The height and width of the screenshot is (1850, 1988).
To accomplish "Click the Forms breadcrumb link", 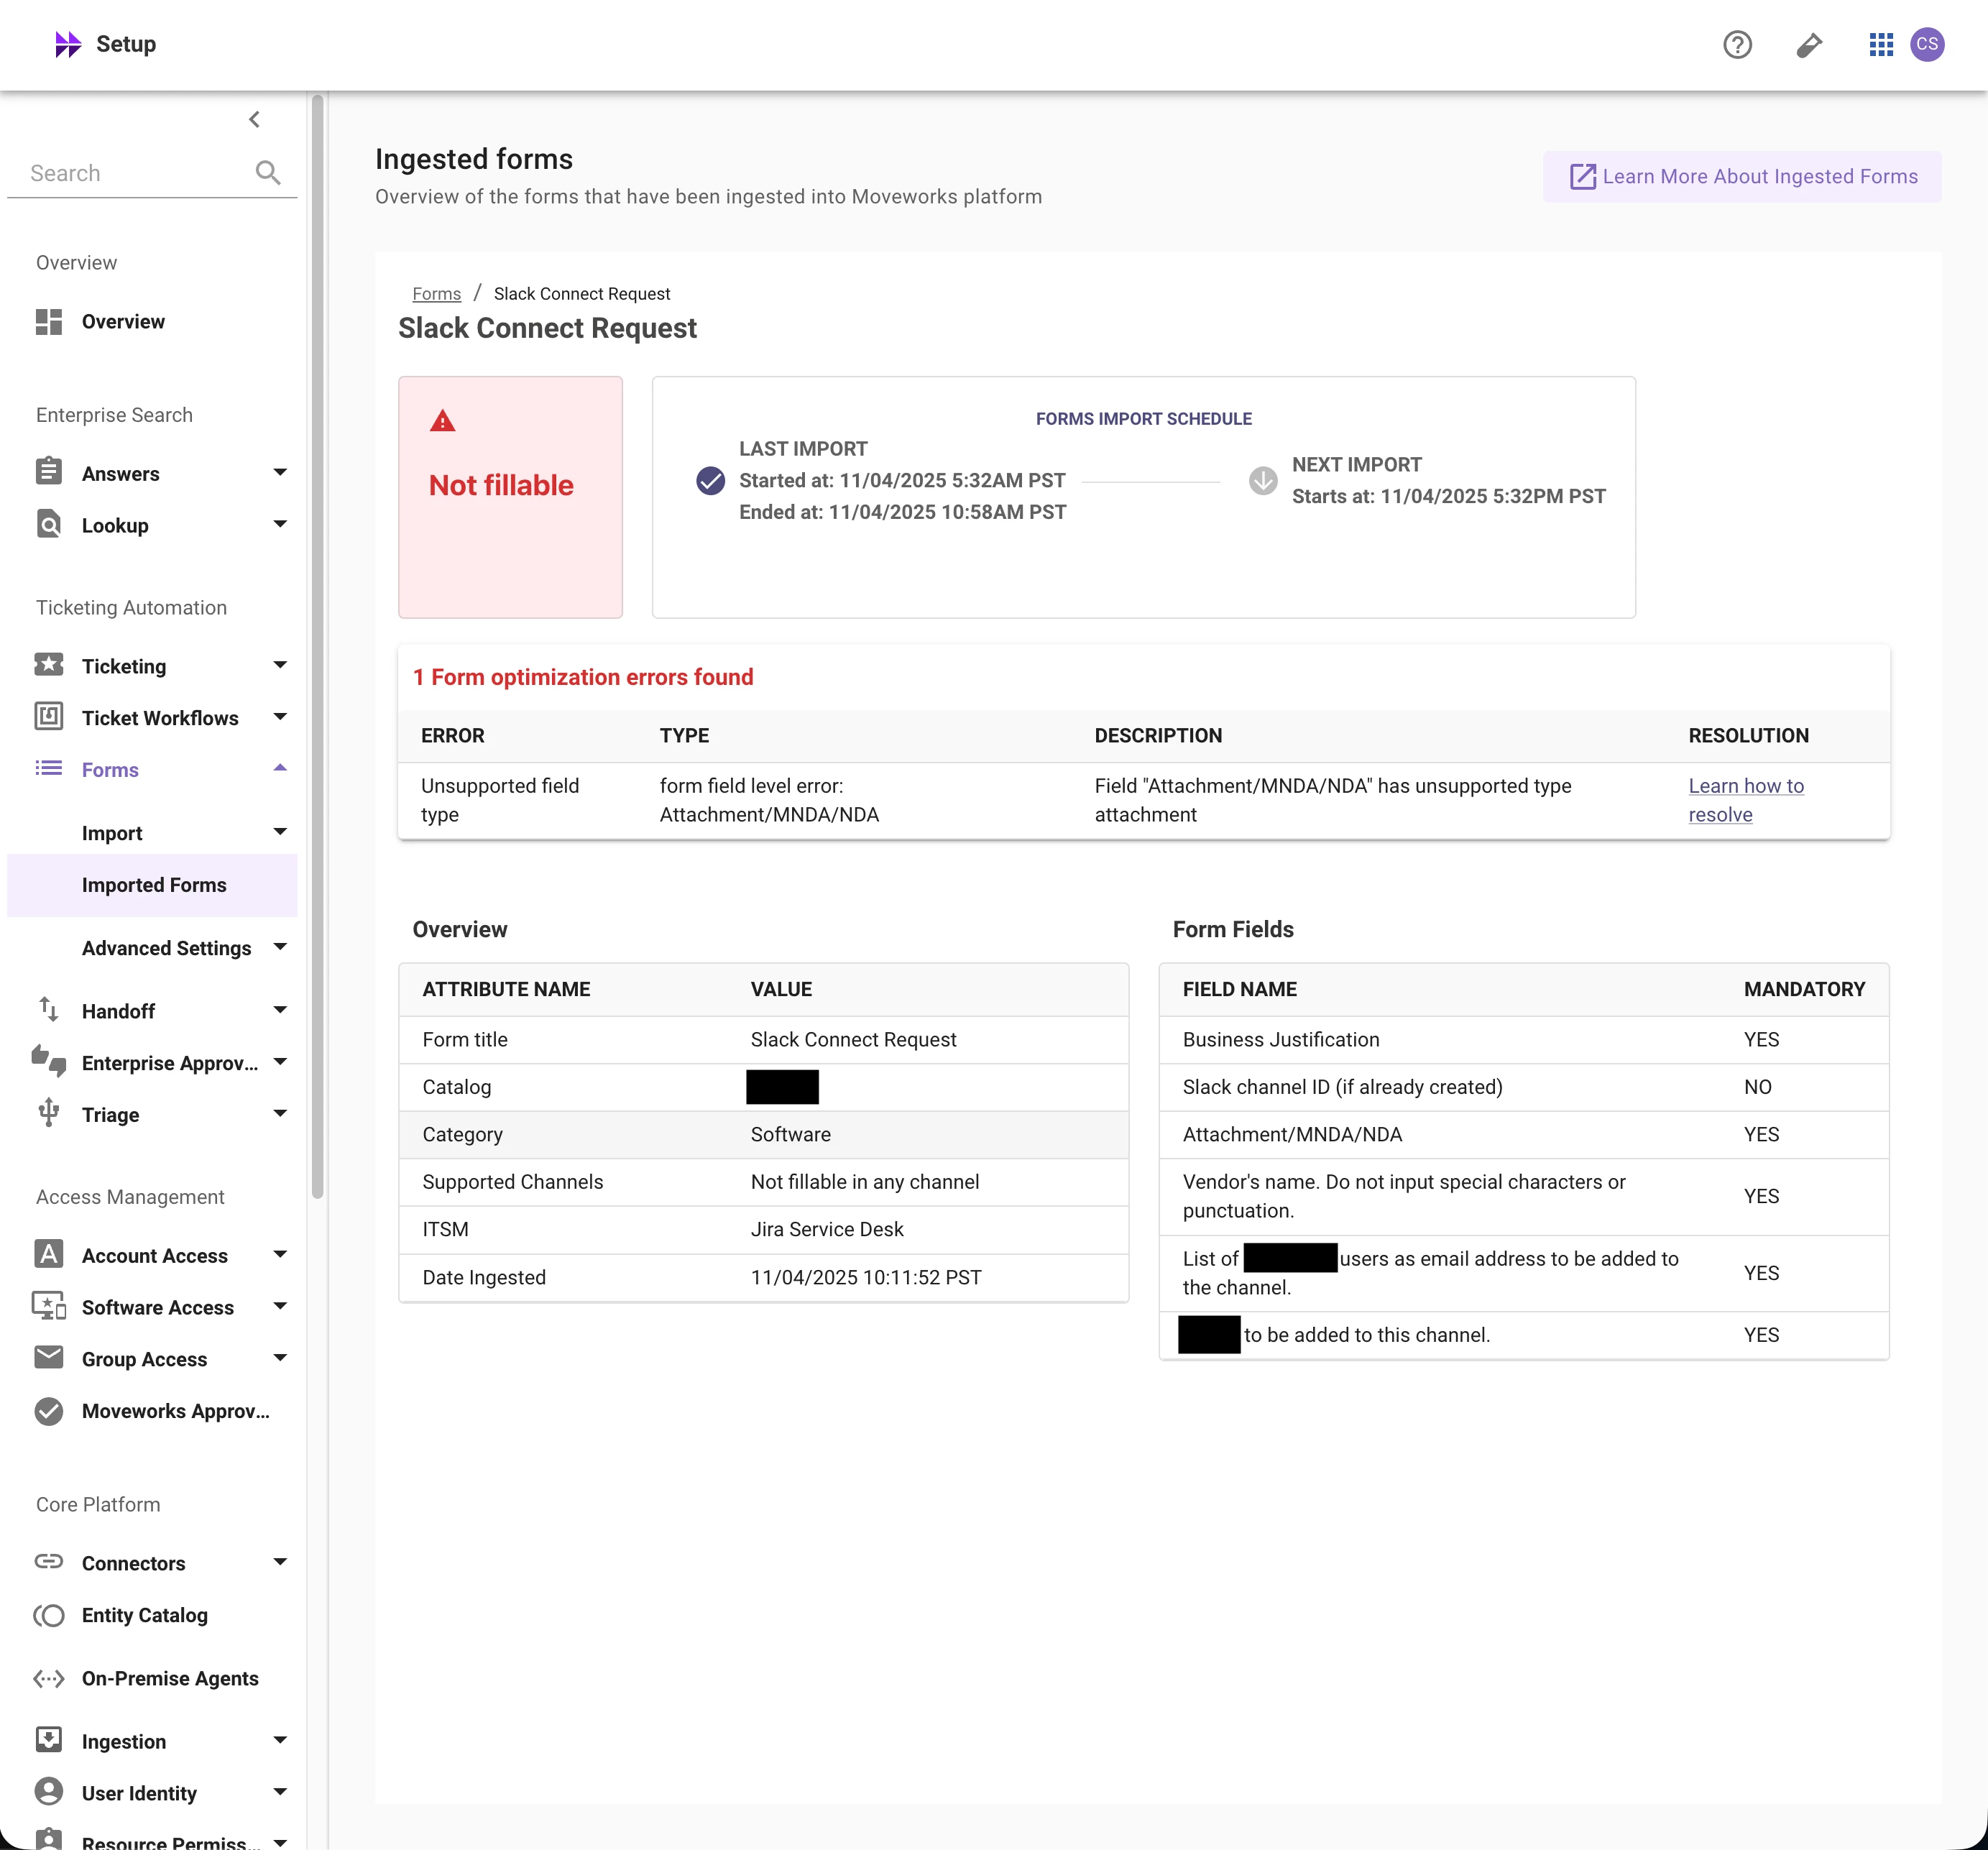I will point(436,294).
